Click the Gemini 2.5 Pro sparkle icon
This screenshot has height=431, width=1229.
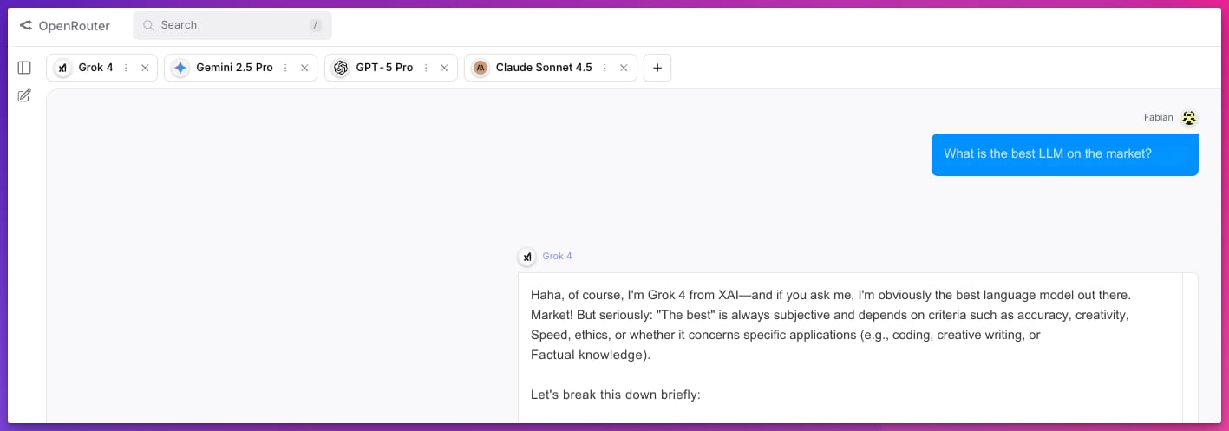click(x=180, y=68)
